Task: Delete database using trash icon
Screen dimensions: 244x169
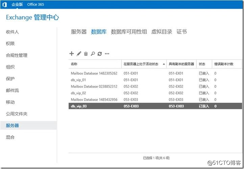Action: coord(86,54)
